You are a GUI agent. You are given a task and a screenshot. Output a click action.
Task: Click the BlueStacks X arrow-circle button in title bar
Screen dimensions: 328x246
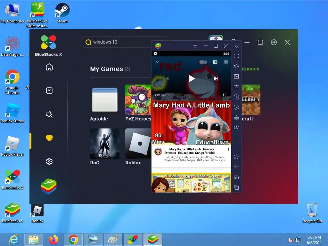[x=274, y=42]
